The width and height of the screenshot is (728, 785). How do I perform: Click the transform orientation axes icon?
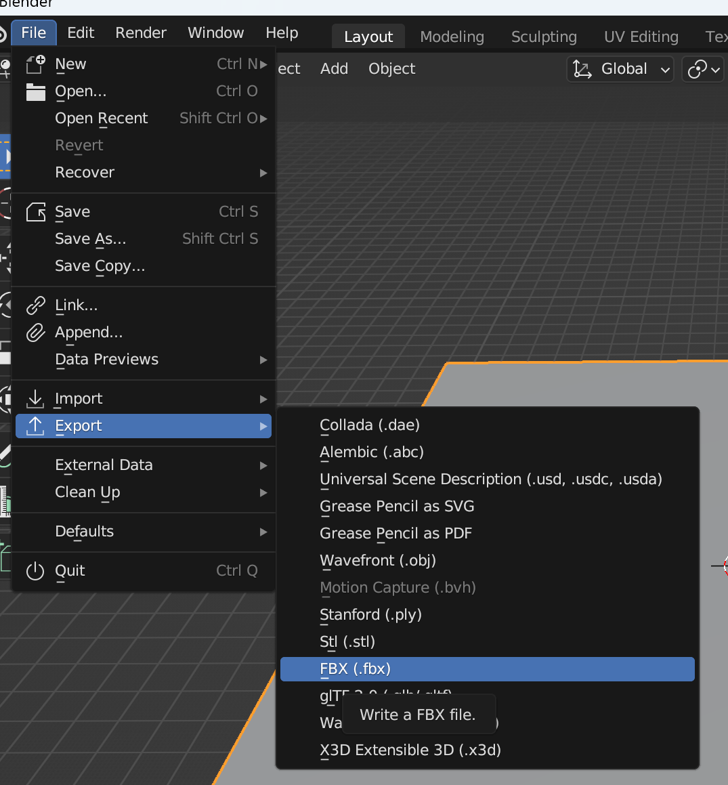click(x=582, y=69)
